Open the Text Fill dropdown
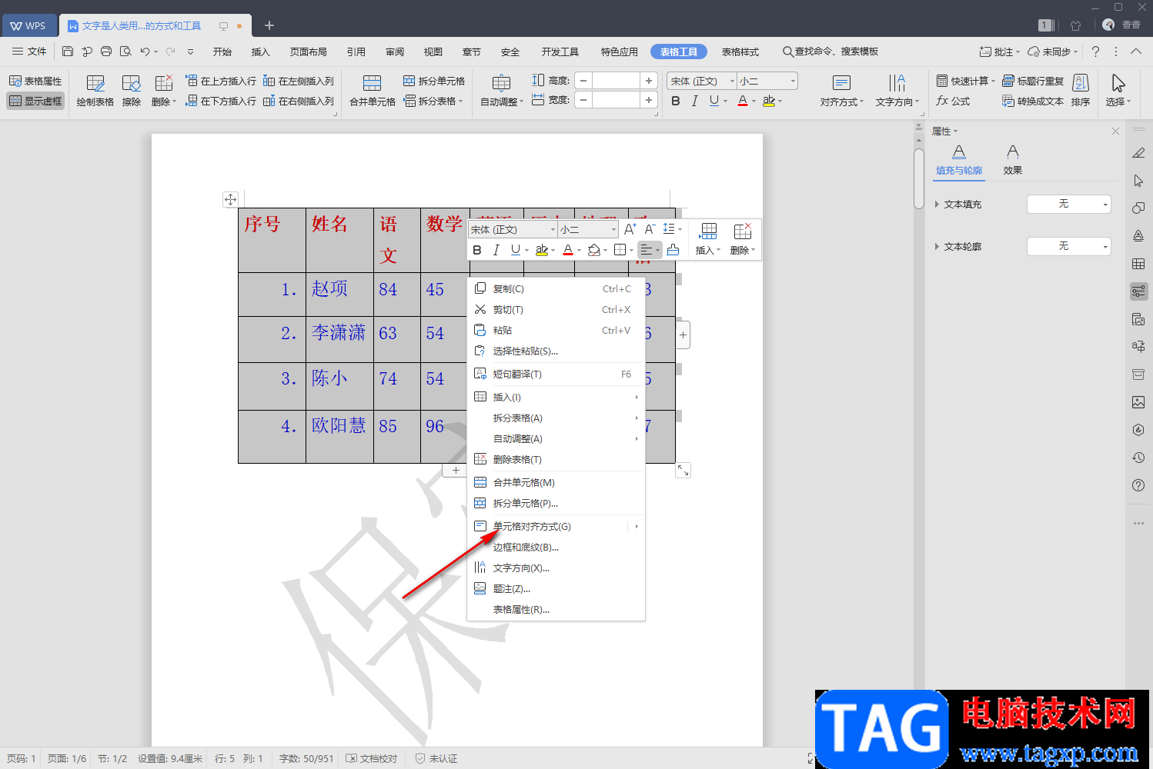This screenshot has width=1153, height=769. pyautogui.click(x=1069, y=204)
